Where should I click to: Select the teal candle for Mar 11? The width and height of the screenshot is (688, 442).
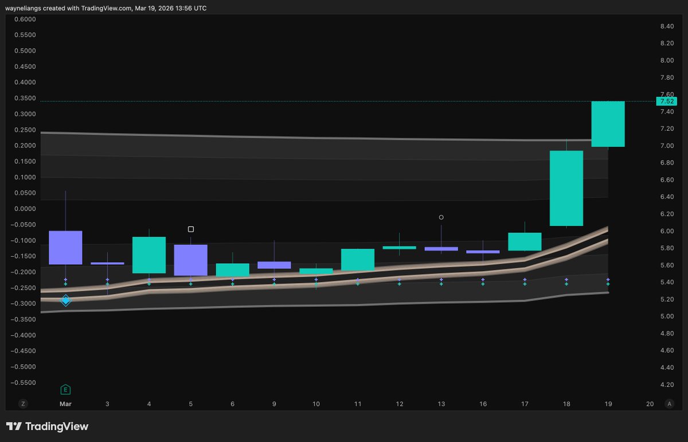[x=358, y=260]
